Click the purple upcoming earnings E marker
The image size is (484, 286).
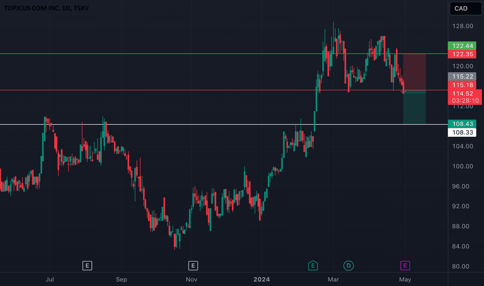pyautogui.click(x=405, y=265)
